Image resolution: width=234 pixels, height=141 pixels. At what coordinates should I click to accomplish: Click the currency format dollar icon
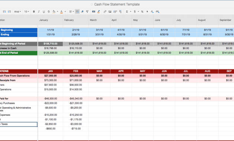coord(135,12)
